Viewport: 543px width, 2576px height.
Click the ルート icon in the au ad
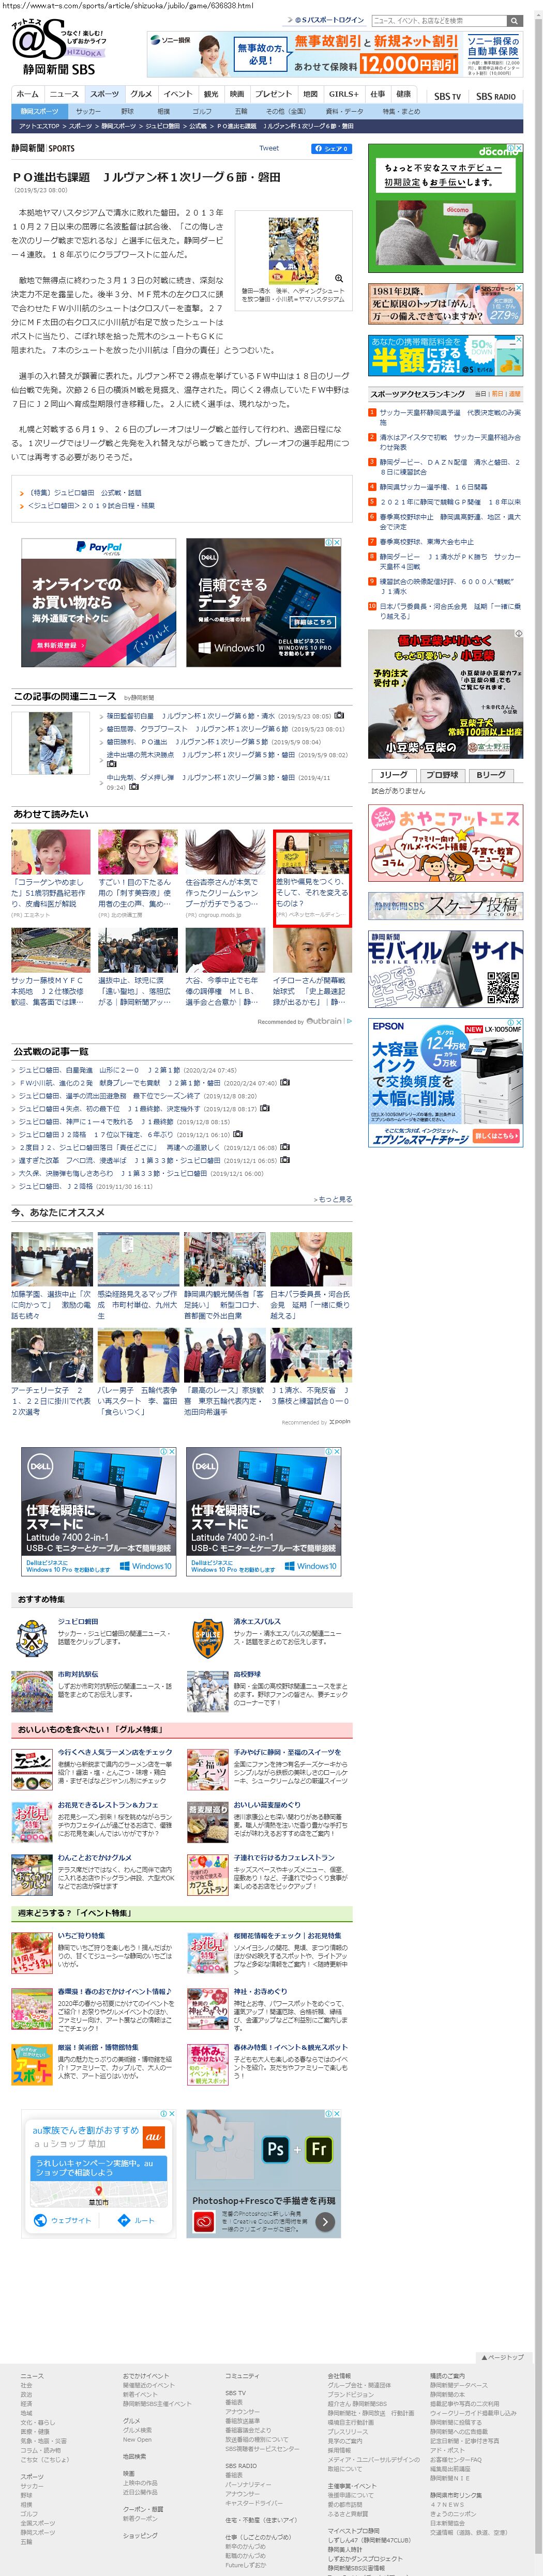click(123, 2220)
